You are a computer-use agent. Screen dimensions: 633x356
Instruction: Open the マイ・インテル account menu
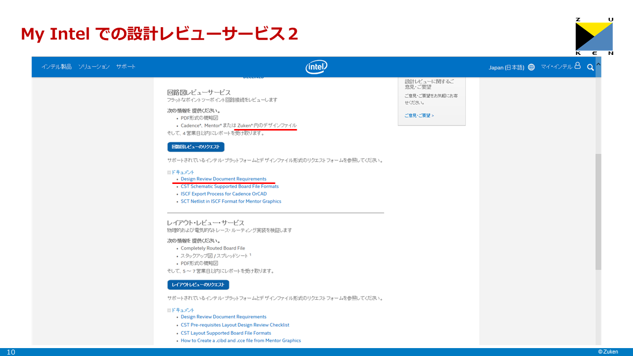tap(556, 67)
